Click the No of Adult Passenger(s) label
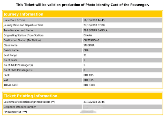Viewport: 164px width, 116px height. pos(18,65)
